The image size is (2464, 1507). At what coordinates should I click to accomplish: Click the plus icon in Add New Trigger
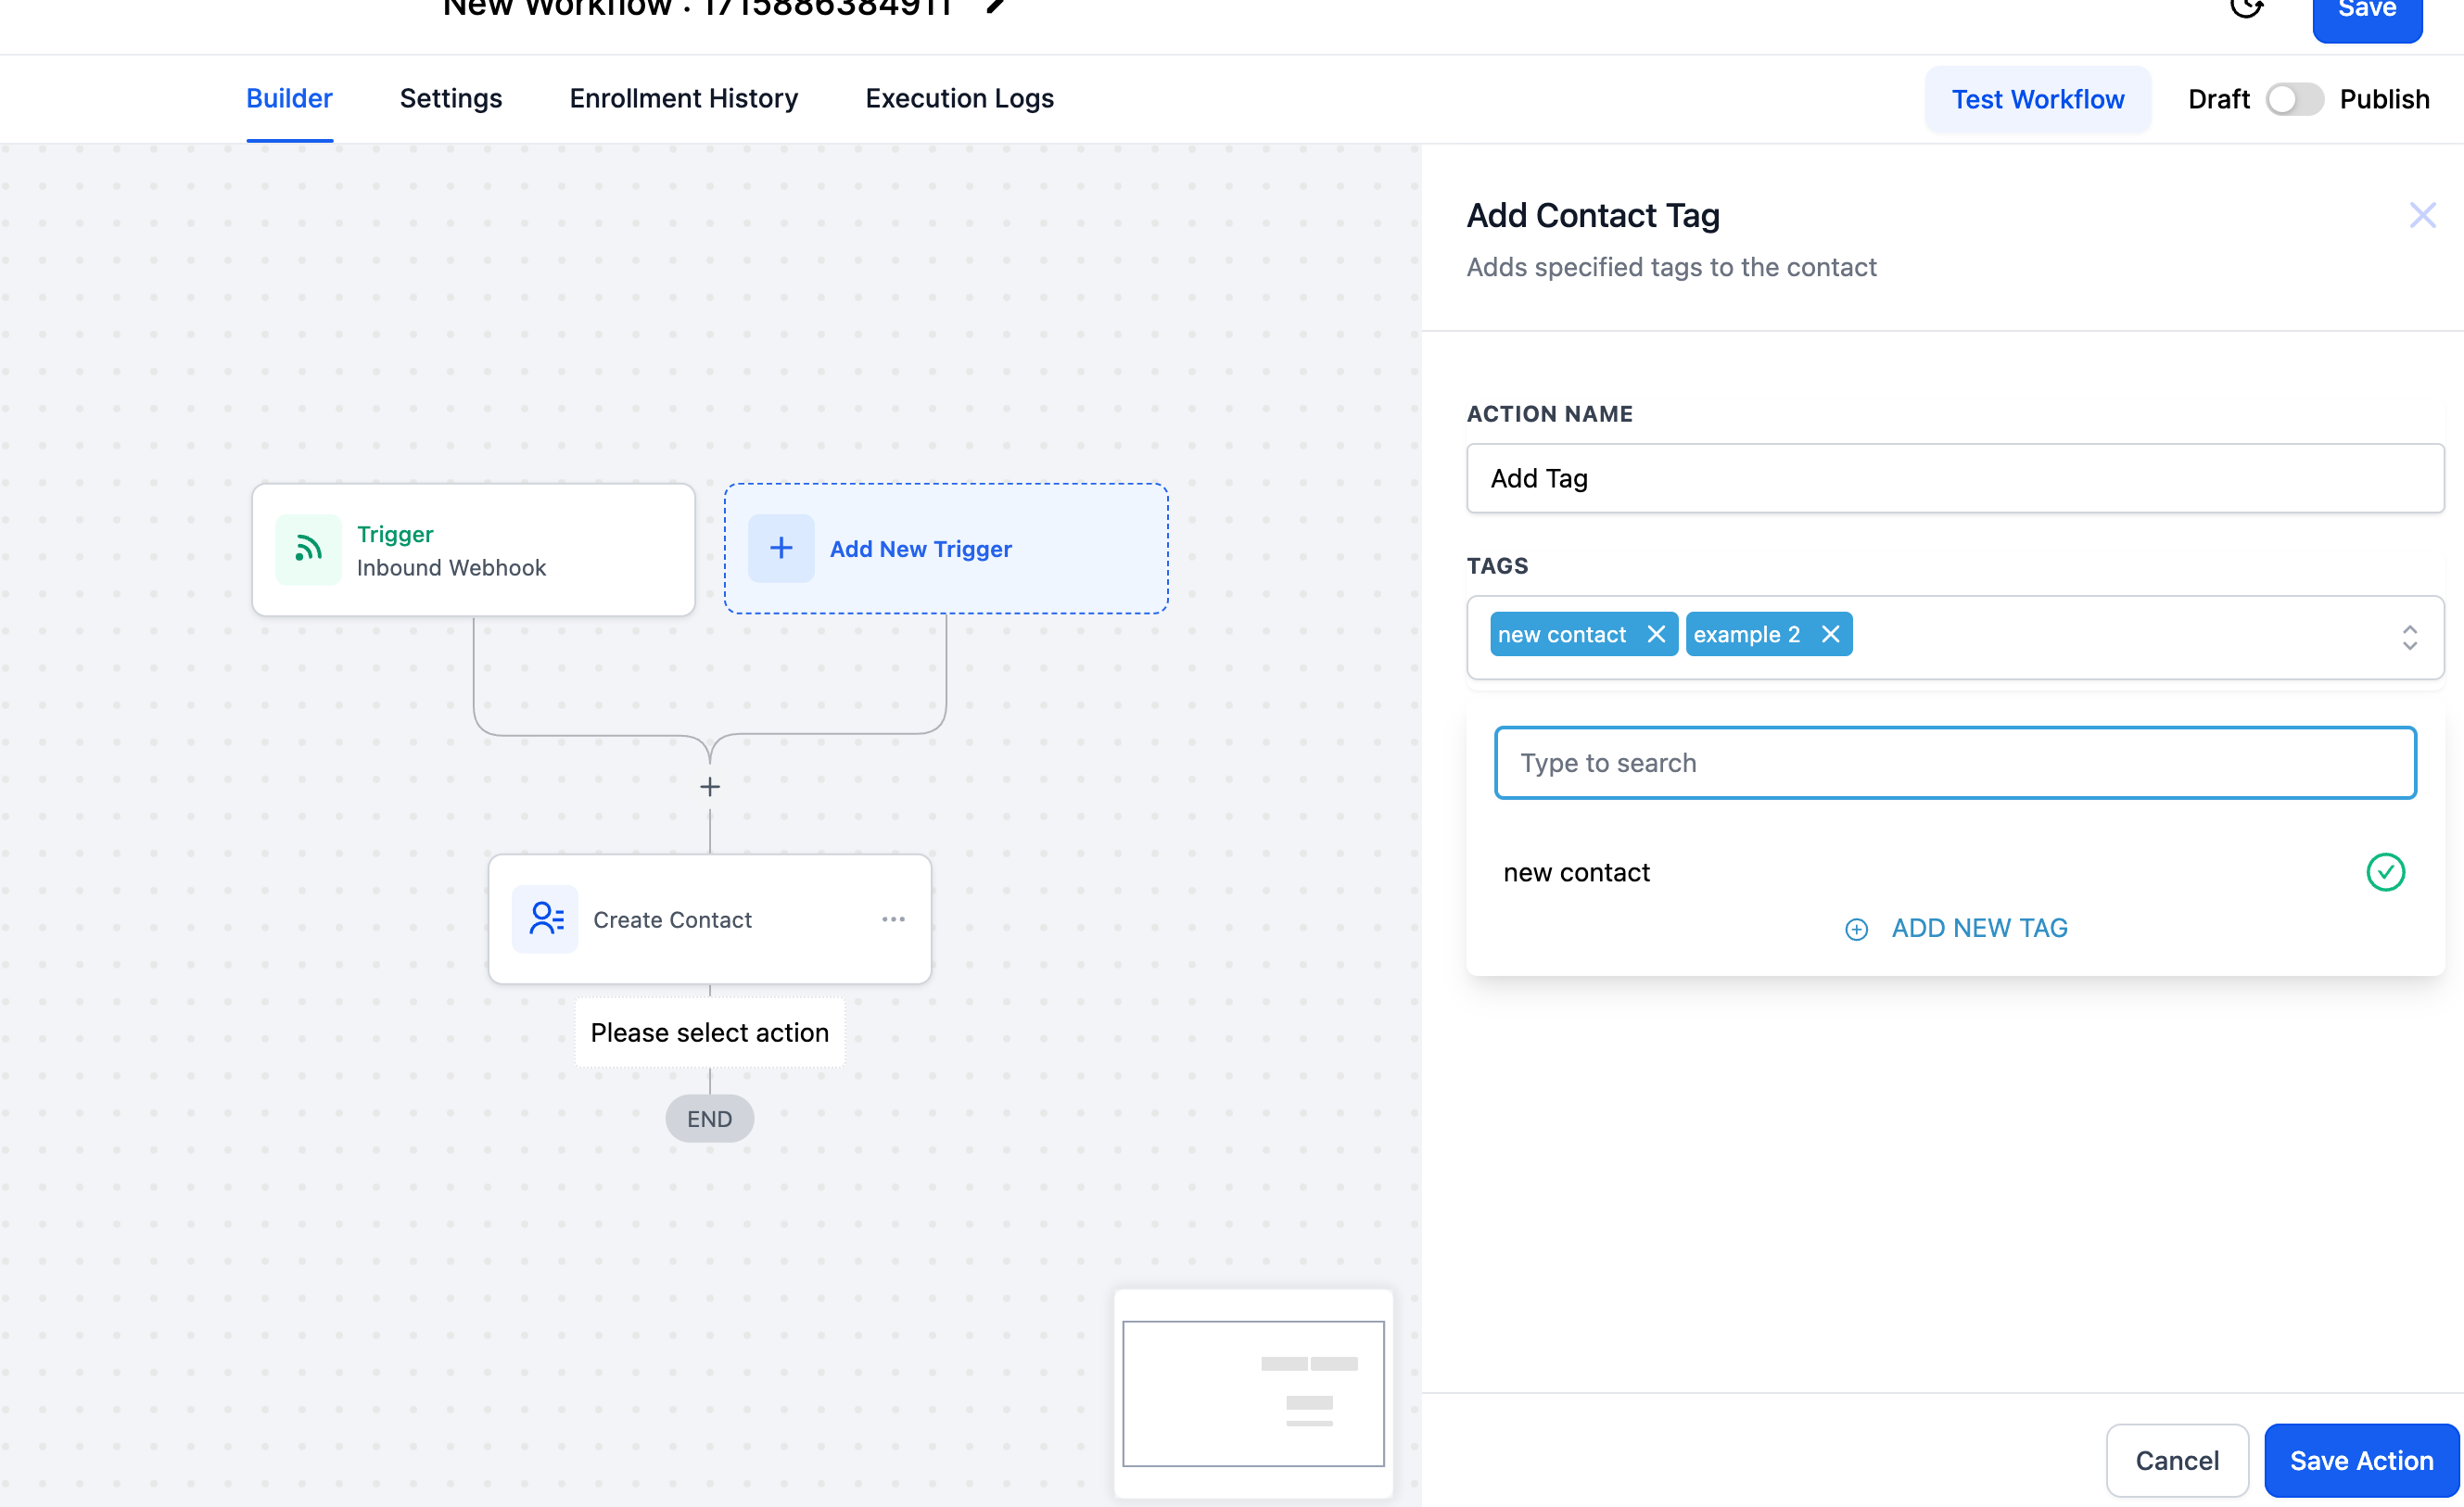(x=781, y=548)
